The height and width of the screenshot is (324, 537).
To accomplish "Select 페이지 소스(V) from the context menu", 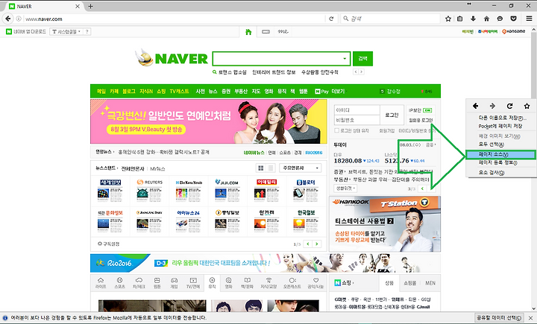I will (x=500, y=155).
